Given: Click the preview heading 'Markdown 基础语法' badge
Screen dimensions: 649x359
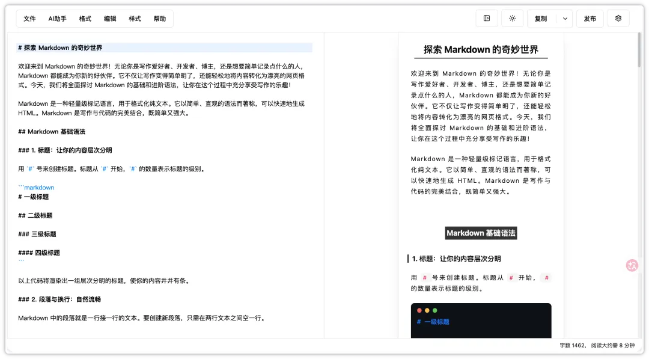Looking at the screenshot, I should pos(481,233).
